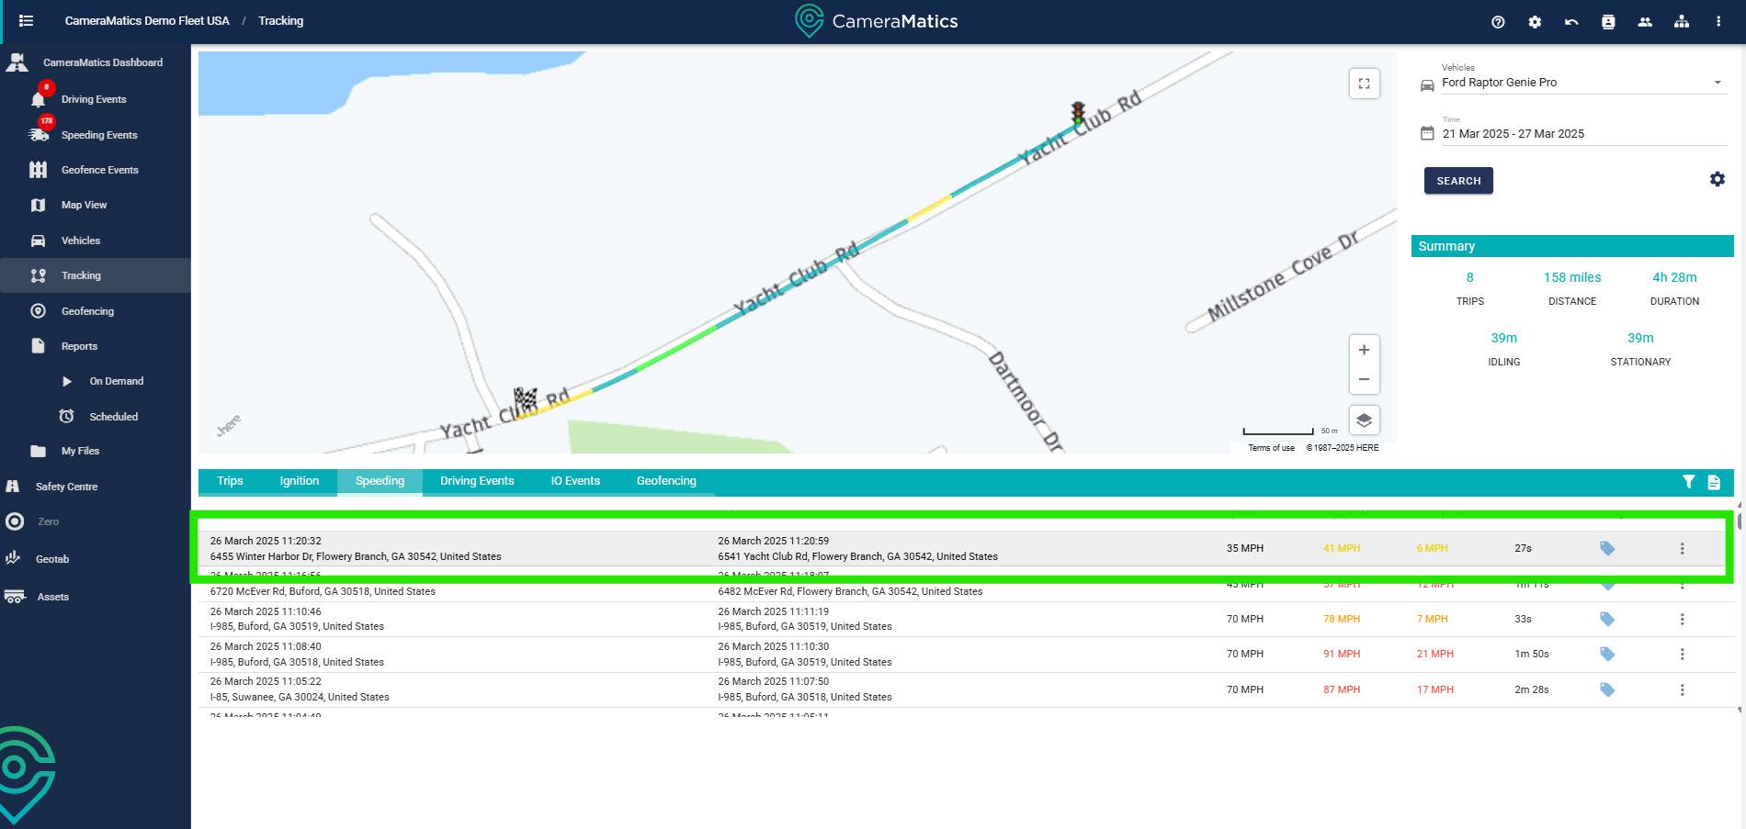Click CameraMatics Demo Fleet USA breadcrumb

pyautogui.click(x=147, y=21)
